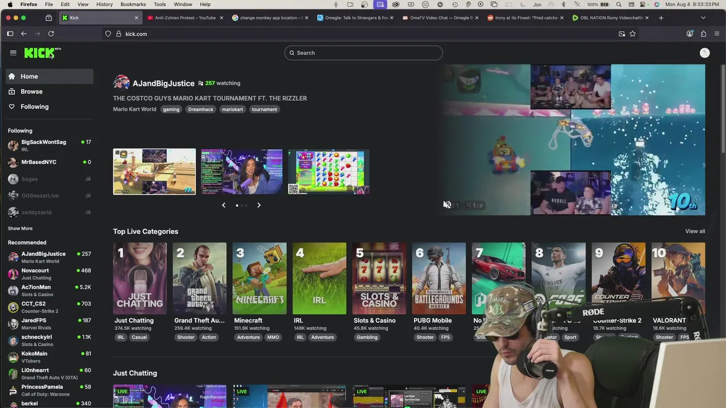Viewport: 726px width, 408px height.
Task: Open Li0nhearrt in Recommended list
Action: [50, 374]
